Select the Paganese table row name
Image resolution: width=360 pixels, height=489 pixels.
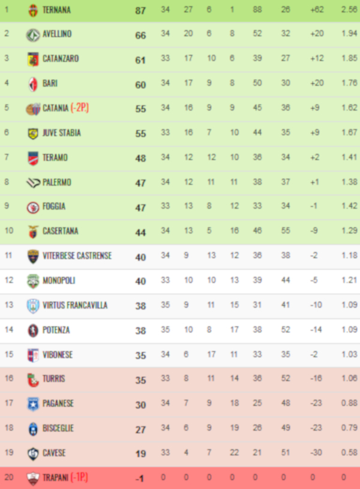[58, 404]
